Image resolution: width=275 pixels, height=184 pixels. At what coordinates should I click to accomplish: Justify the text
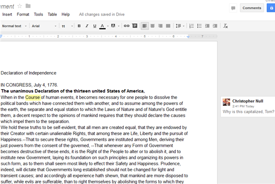pyautogui.click(x=168, y=26)
